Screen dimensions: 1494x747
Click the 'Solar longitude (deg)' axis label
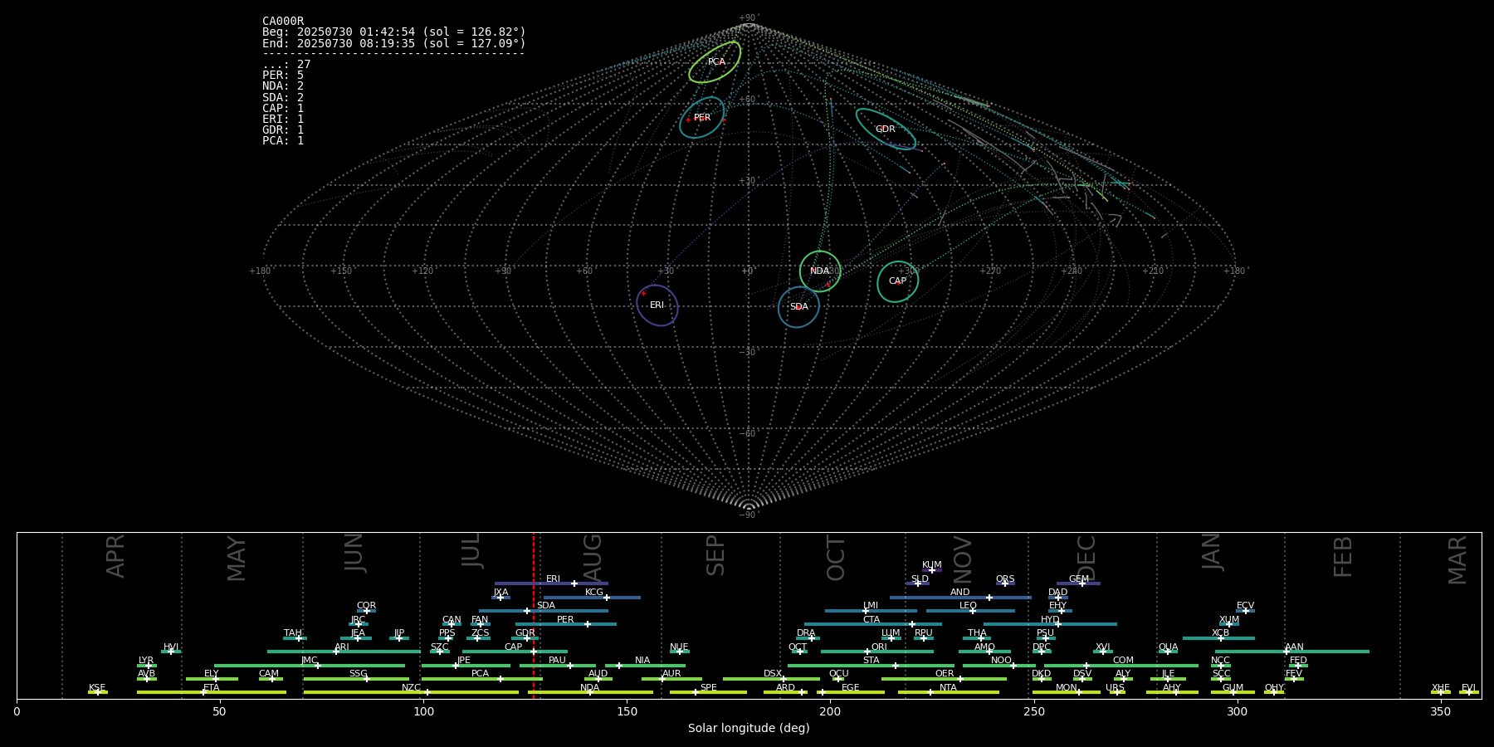[749, 729]
